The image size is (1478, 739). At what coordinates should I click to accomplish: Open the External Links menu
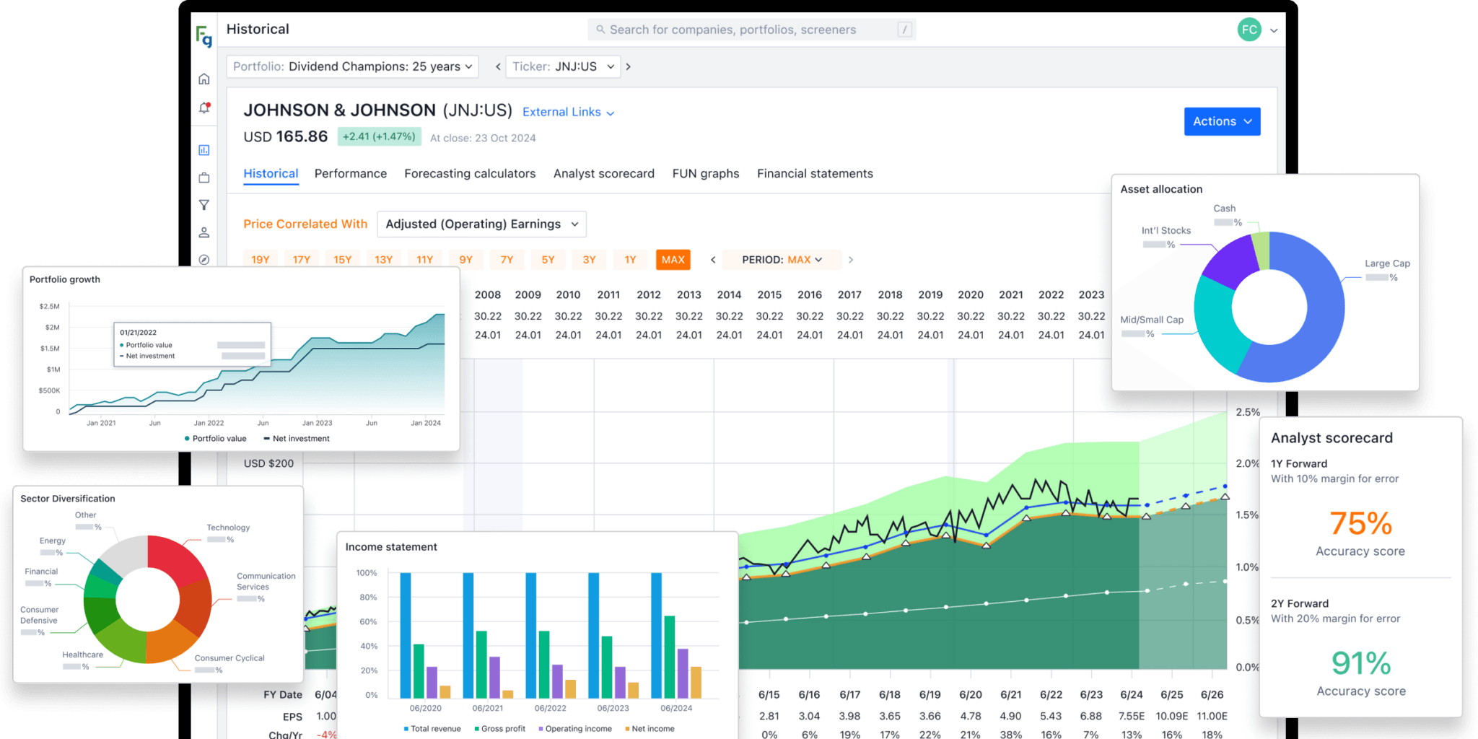(x=568, y=112)
